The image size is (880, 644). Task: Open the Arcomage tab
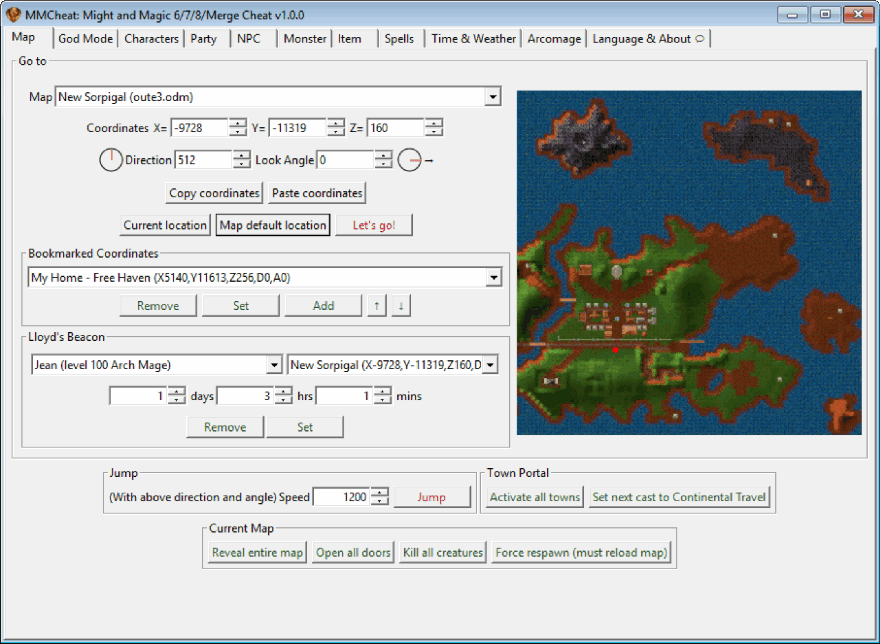coord(554,38)
